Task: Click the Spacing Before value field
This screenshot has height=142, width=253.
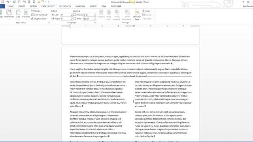Action: (x=88, y=15)
